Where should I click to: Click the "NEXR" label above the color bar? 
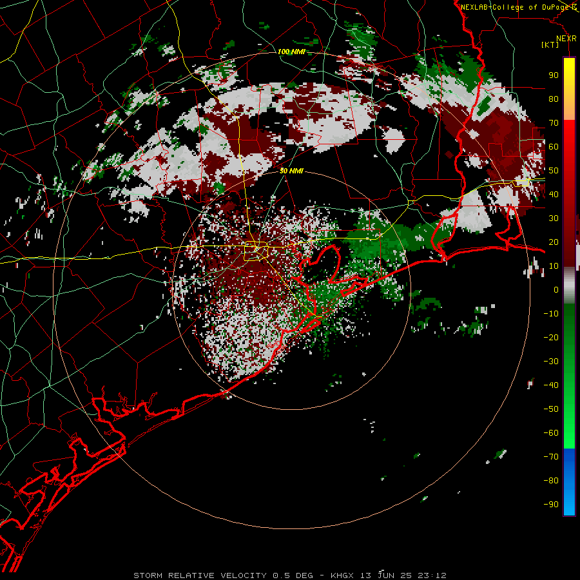(x=566, y=39)
